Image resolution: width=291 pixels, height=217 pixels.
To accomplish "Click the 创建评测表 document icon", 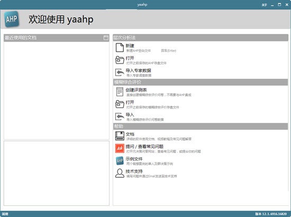I will [120, 92].
